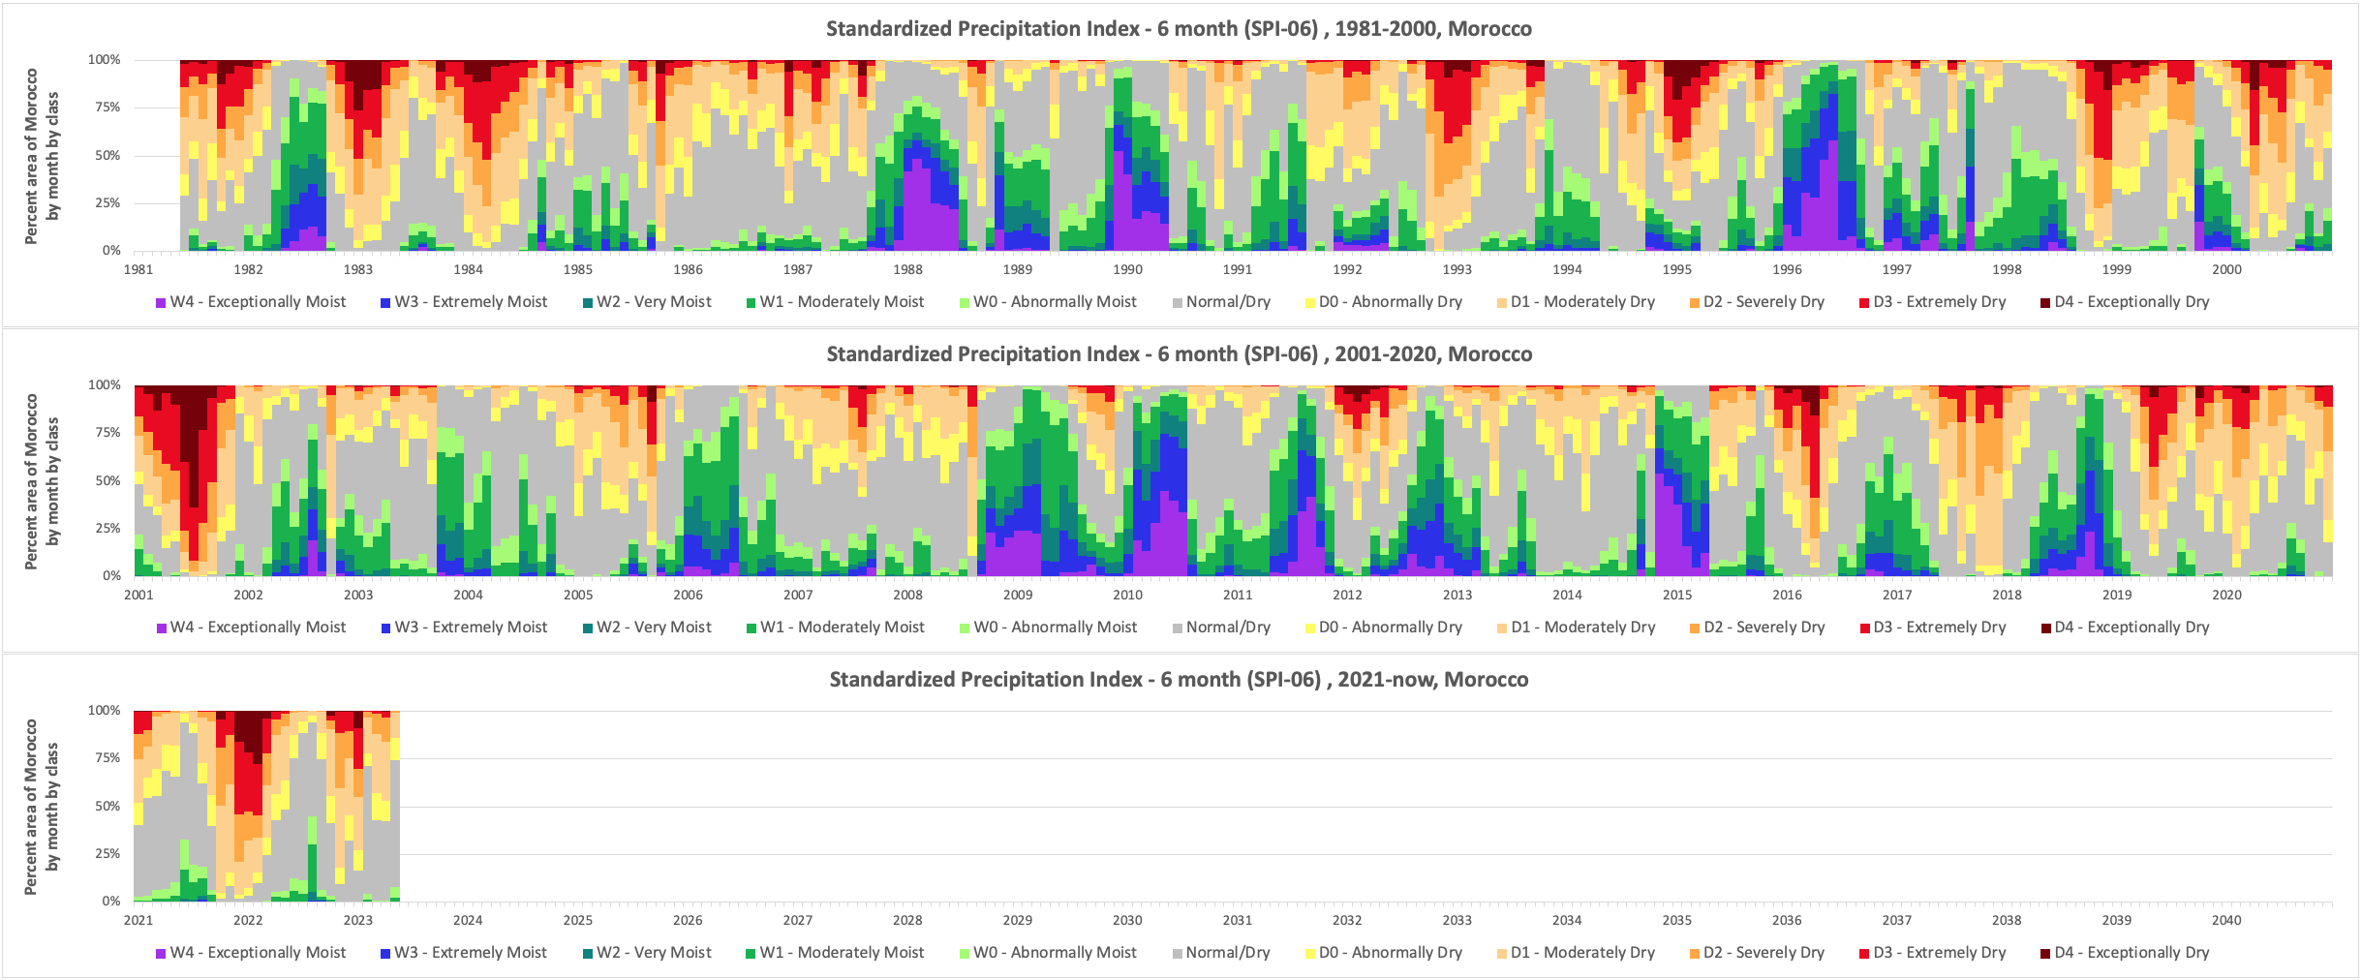Click the y-axis title of the 2021-now chart
Viewport: 2362px width, 980px height.
[x=42, y=807]
